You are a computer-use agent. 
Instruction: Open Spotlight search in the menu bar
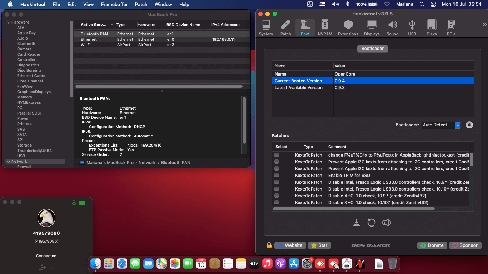tap(422, 4)
